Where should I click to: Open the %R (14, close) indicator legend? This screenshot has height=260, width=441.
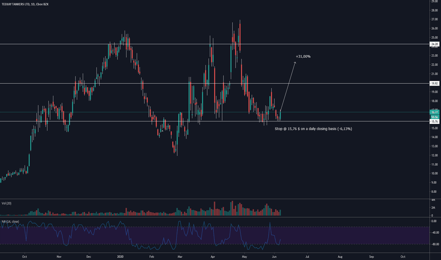pos(10,222)
